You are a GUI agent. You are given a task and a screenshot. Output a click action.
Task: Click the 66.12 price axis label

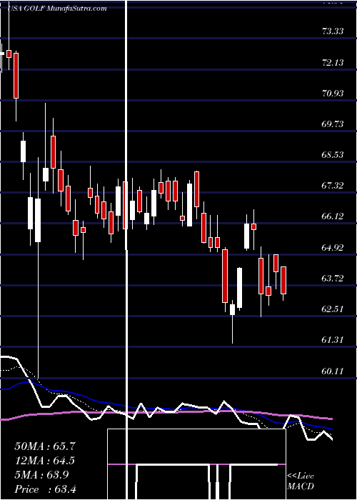tap(333, 216)
